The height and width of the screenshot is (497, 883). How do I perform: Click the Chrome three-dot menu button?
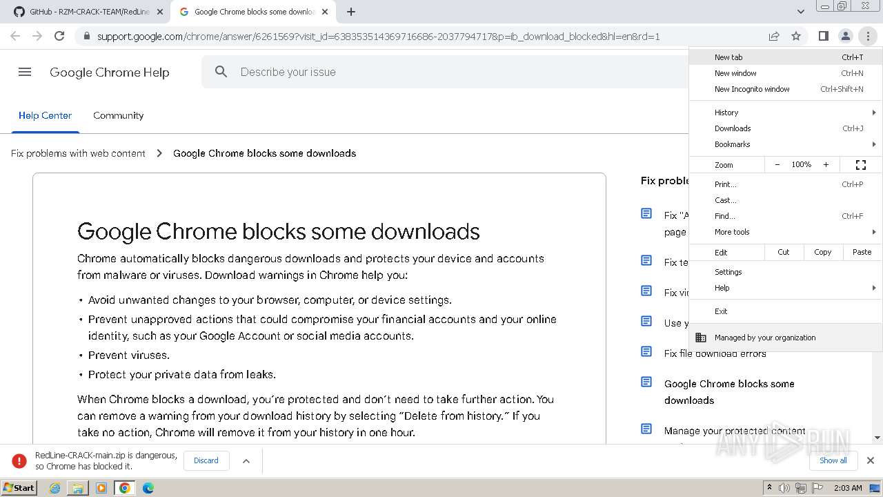(868, 36)
